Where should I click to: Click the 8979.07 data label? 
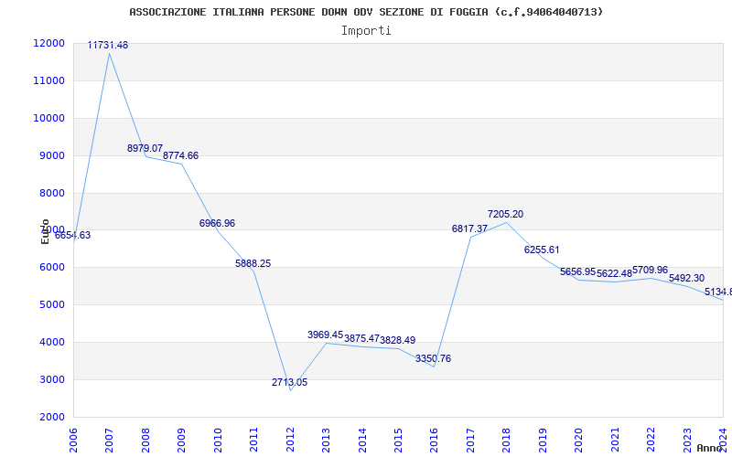coord(145,148)
